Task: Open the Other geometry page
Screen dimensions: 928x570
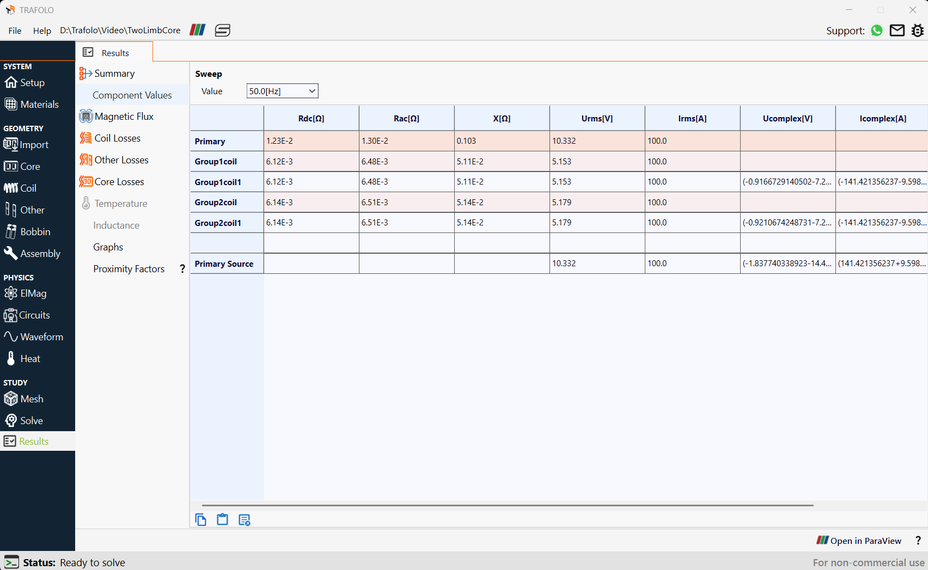Action: tap(25, 210)
